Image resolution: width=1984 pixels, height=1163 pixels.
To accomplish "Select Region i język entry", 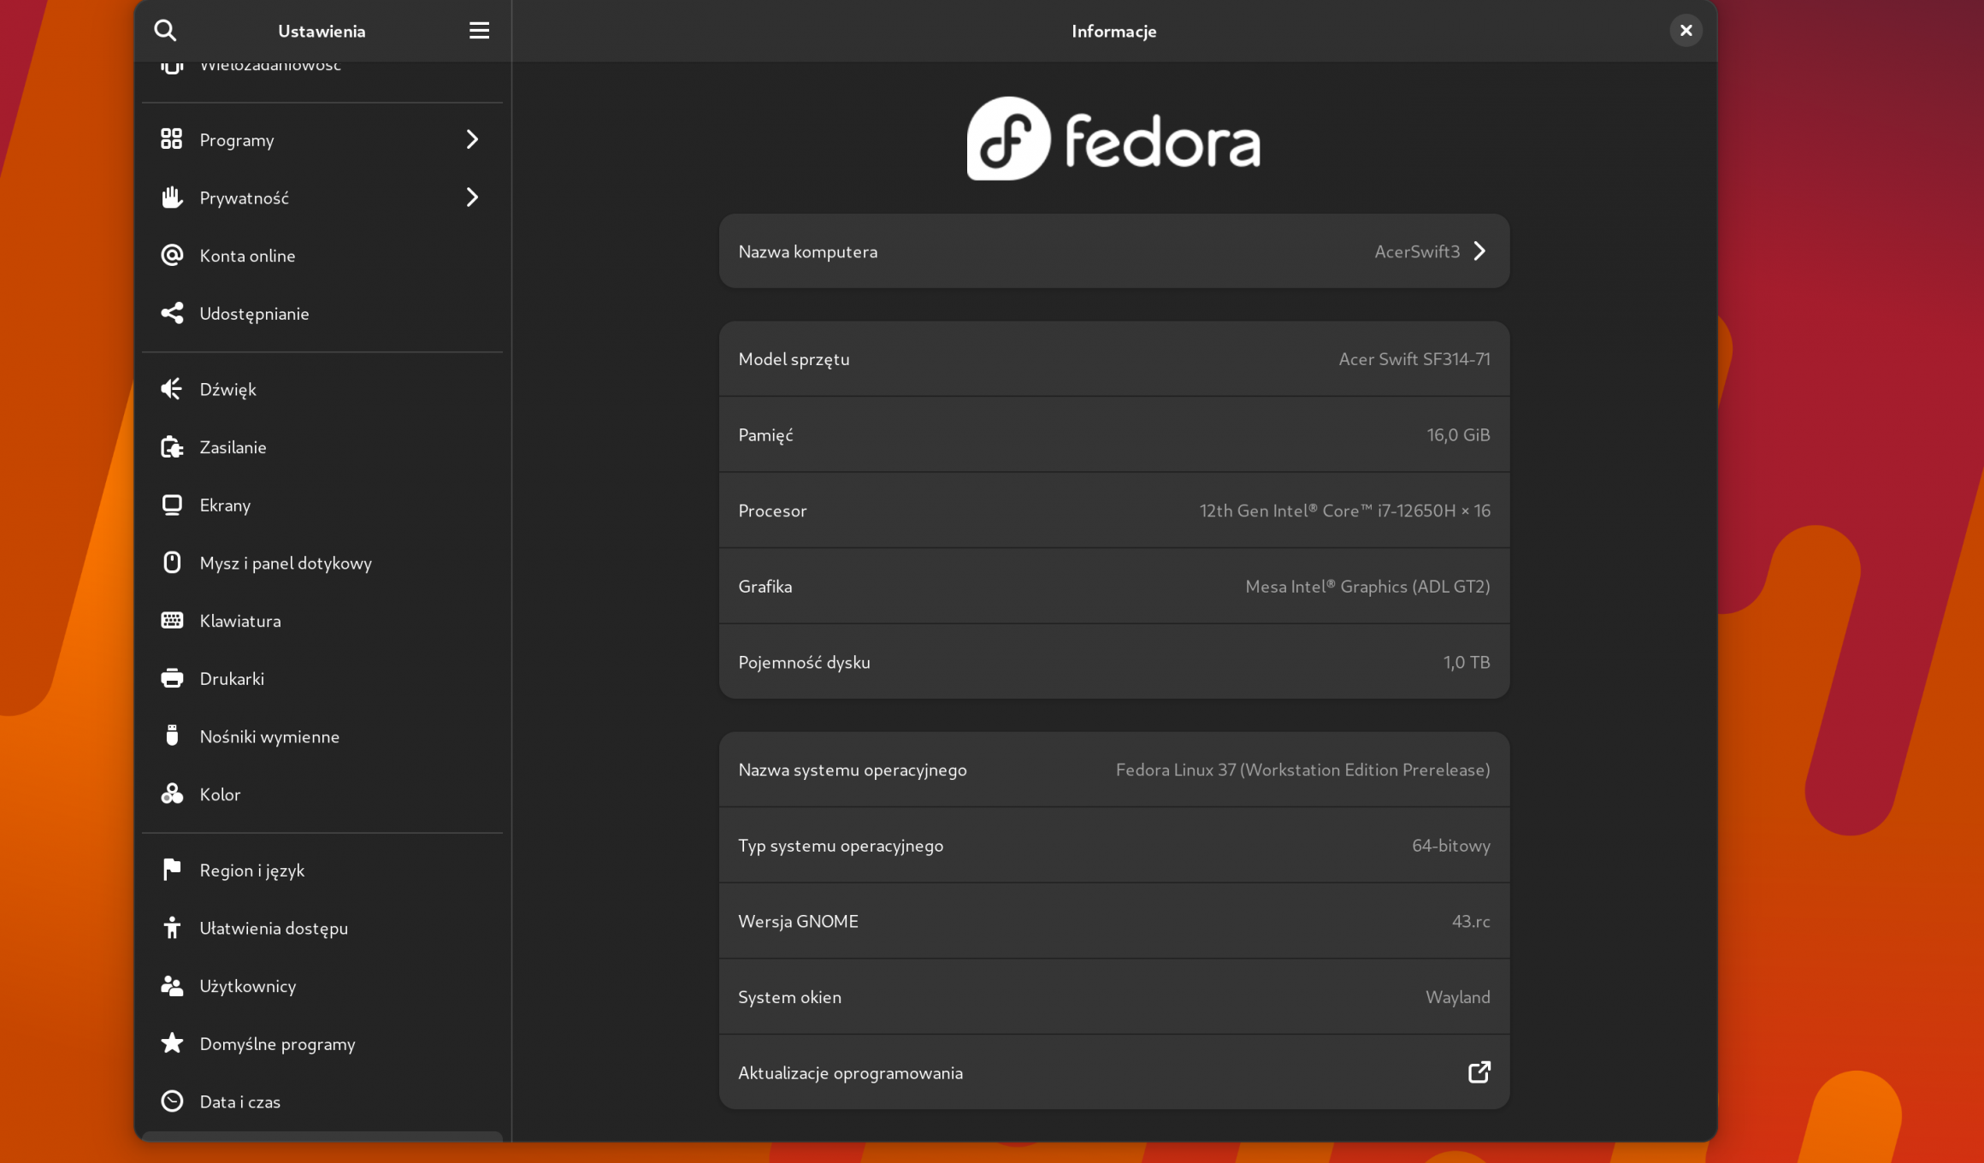I will click(x=252, y=870).
